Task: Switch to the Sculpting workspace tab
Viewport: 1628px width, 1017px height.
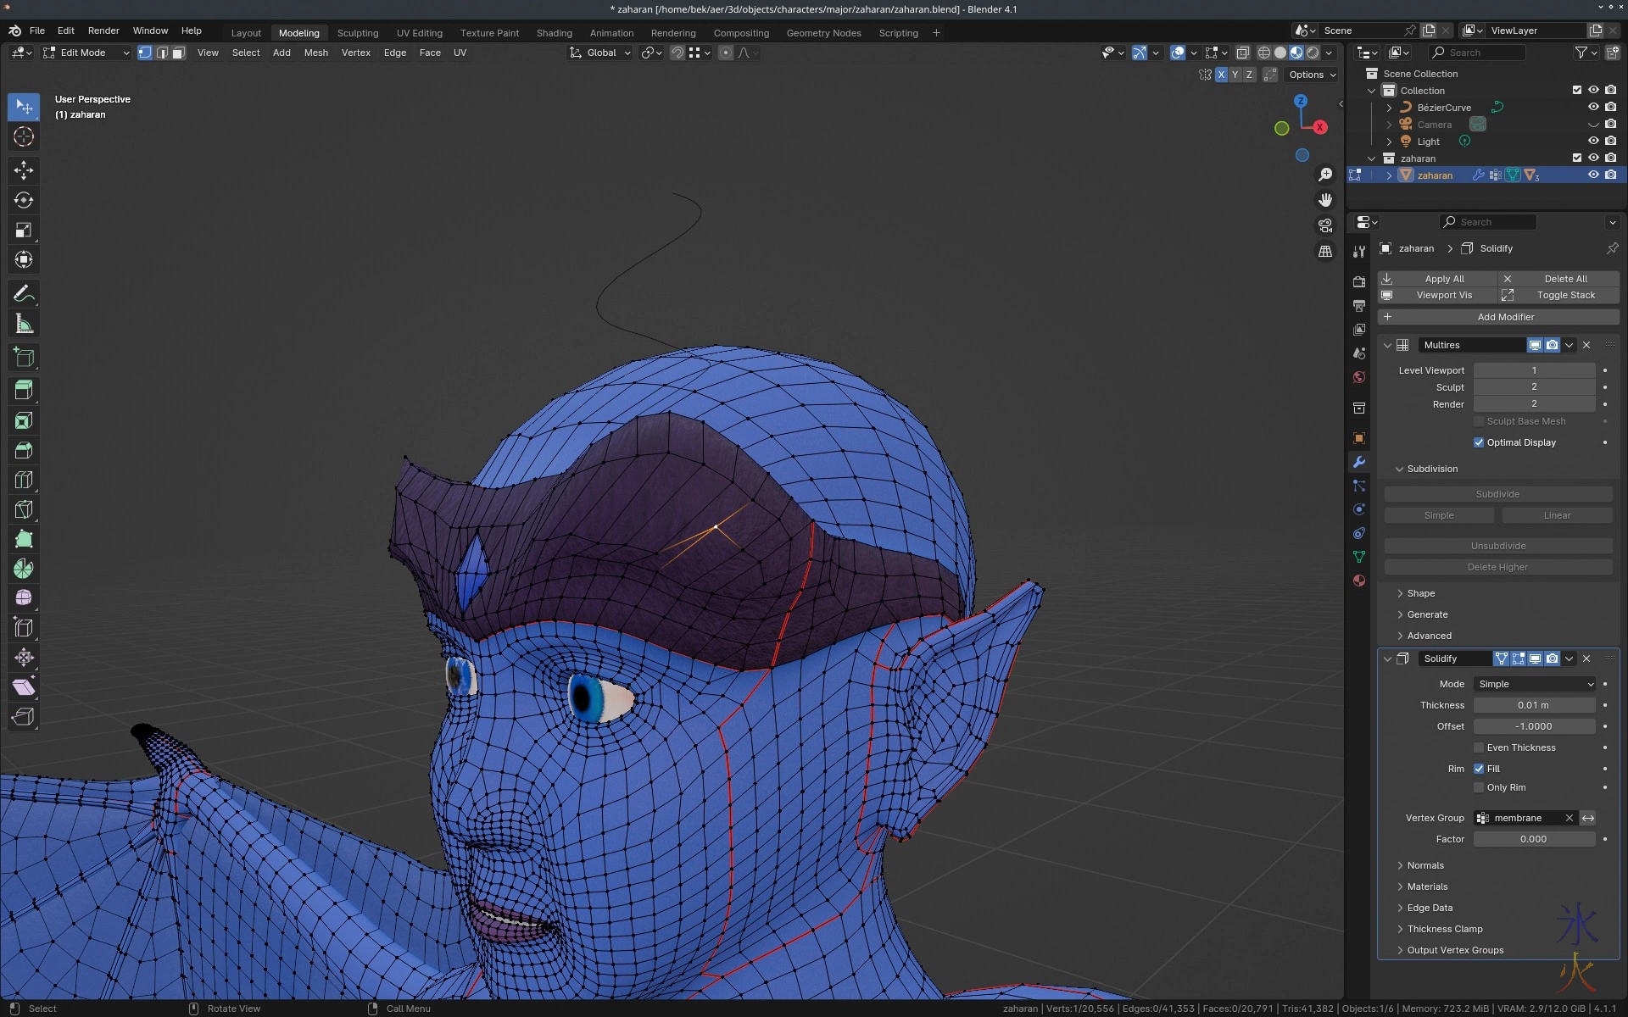Action: [357, 33]
